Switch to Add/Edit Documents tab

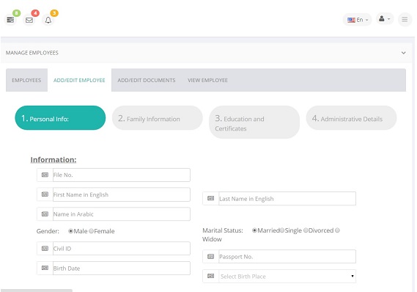[x=147, y=80]
